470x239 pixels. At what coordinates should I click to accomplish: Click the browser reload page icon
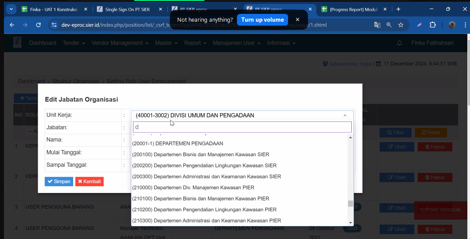click(39, 25)
